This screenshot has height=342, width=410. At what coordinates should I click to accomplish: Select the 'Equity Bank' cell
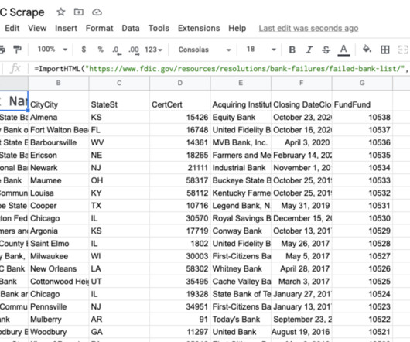coord(241,117)
